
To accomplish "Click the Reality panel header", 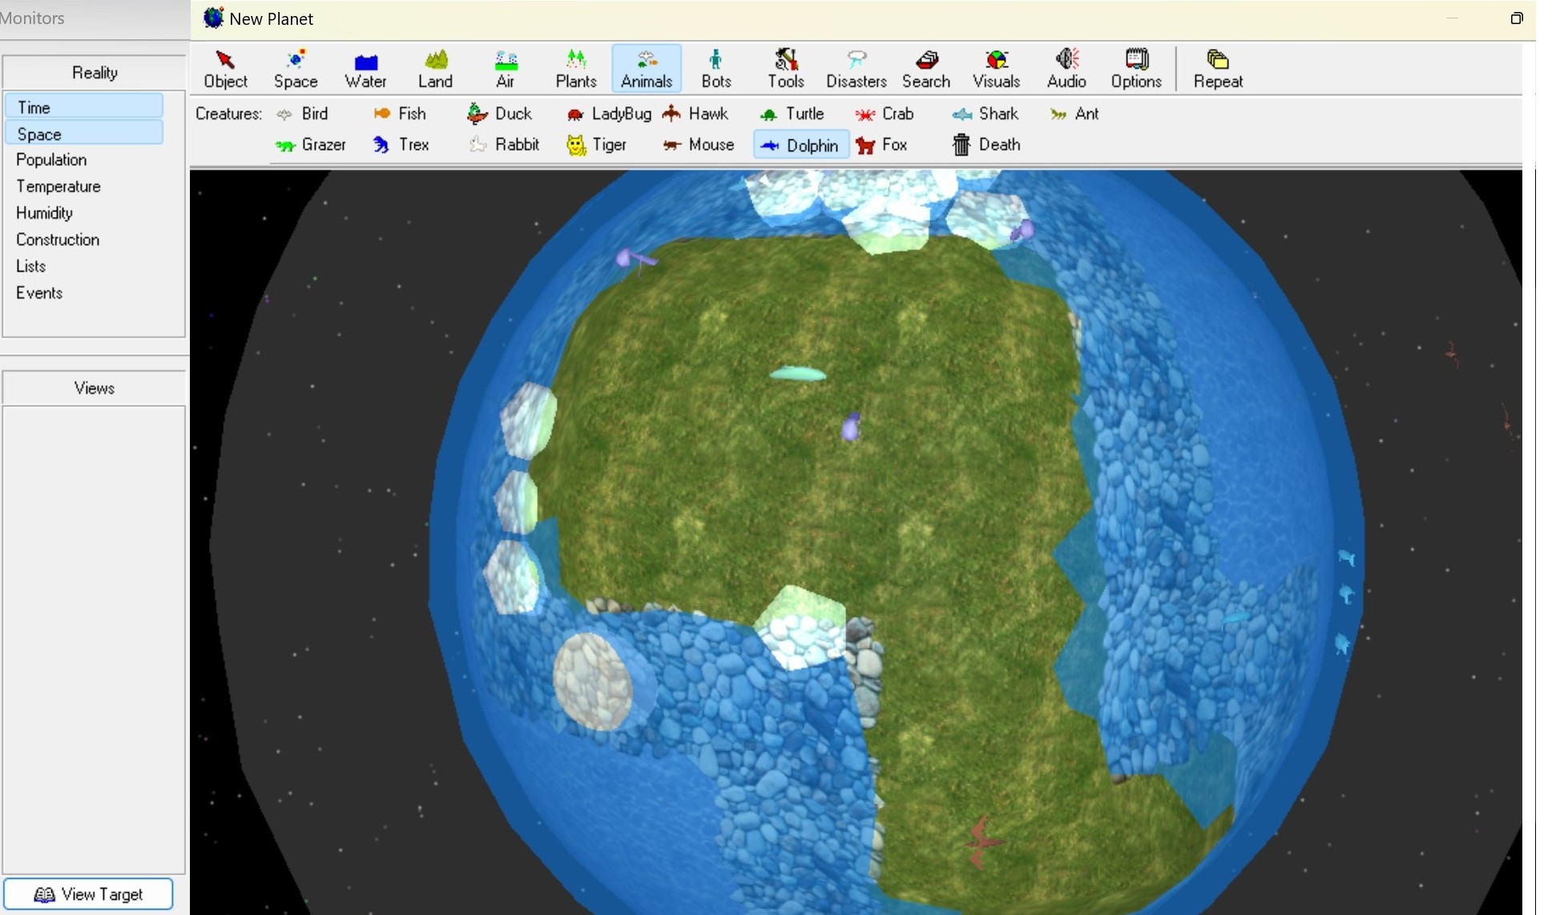I will (95, 73).
